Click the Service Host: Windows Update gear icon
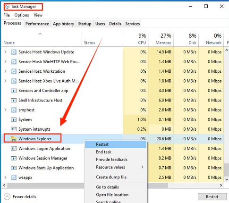 coord(14,52)
